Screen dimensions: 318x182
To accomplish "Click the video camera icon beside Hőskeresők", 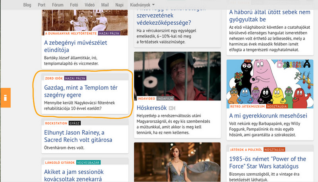I will coord(172,108).
